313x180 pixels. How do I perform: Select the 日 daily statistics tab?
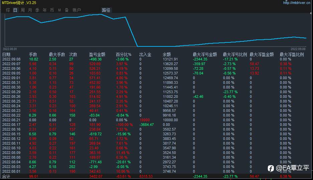pyautogui.click(x=15, y=10)
